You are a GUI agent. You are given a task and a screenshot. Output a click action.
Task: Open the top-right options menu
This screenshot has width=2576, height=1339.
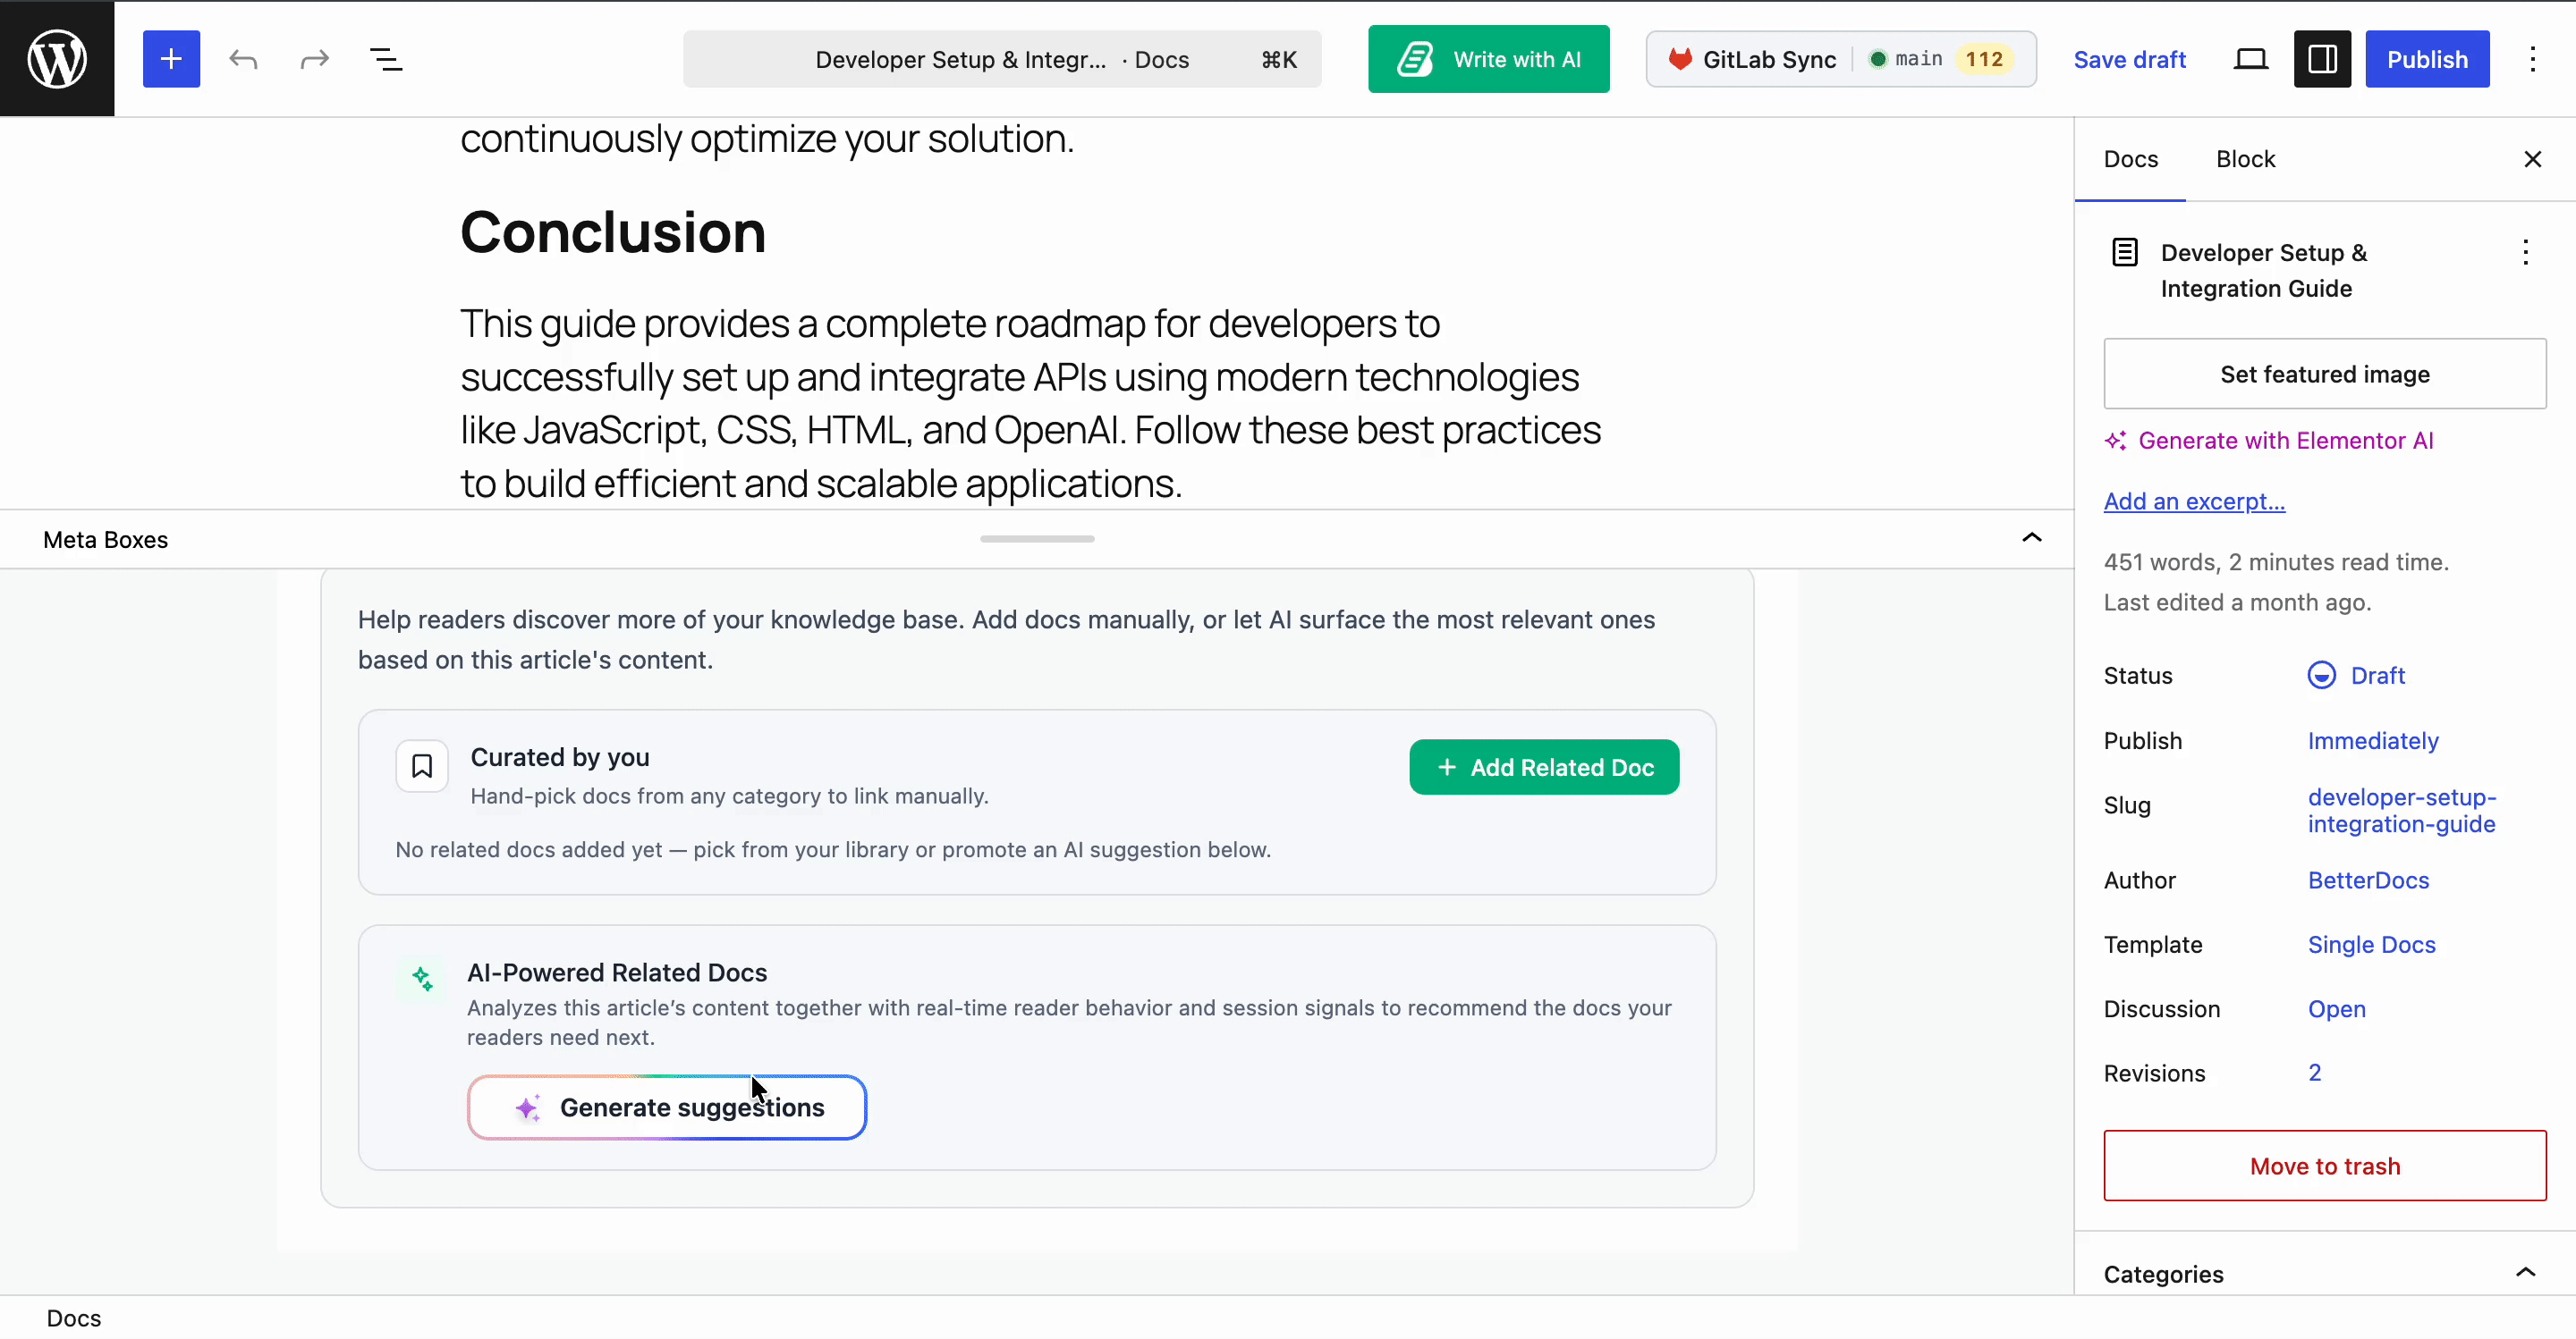point(2532,59)
